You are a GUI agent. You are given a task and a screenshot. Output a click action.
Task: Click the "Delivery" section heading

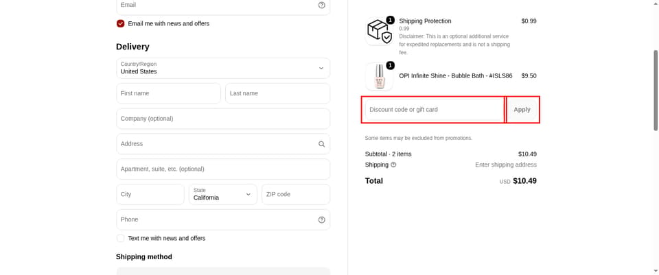point(132,47)
